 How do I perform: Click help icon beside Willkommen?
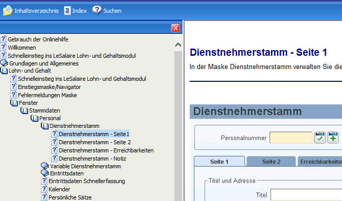3,47
